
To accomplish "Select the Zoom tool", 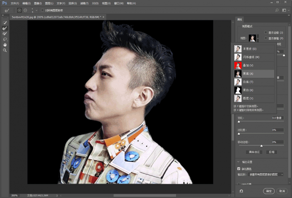I will point(5,50).
